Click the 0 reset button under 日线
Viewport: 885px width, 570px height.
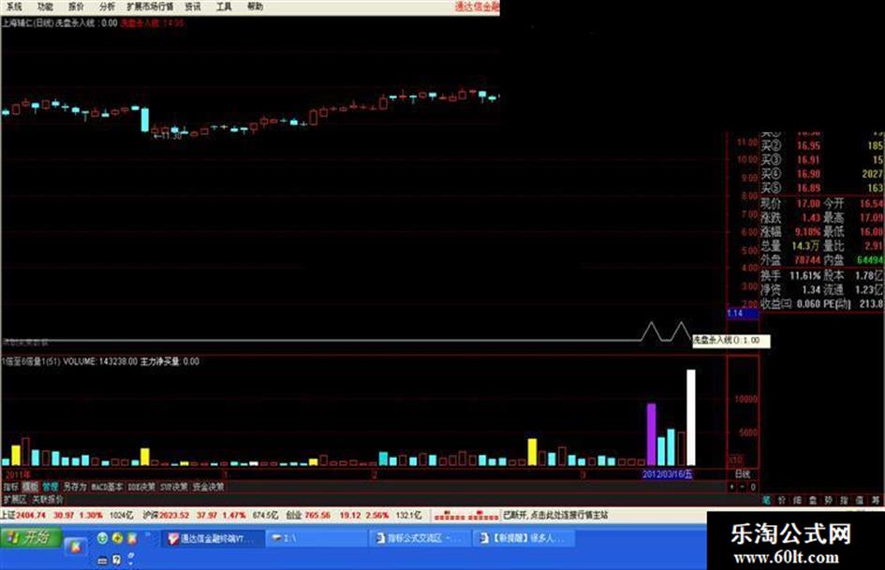coord(753,487)
